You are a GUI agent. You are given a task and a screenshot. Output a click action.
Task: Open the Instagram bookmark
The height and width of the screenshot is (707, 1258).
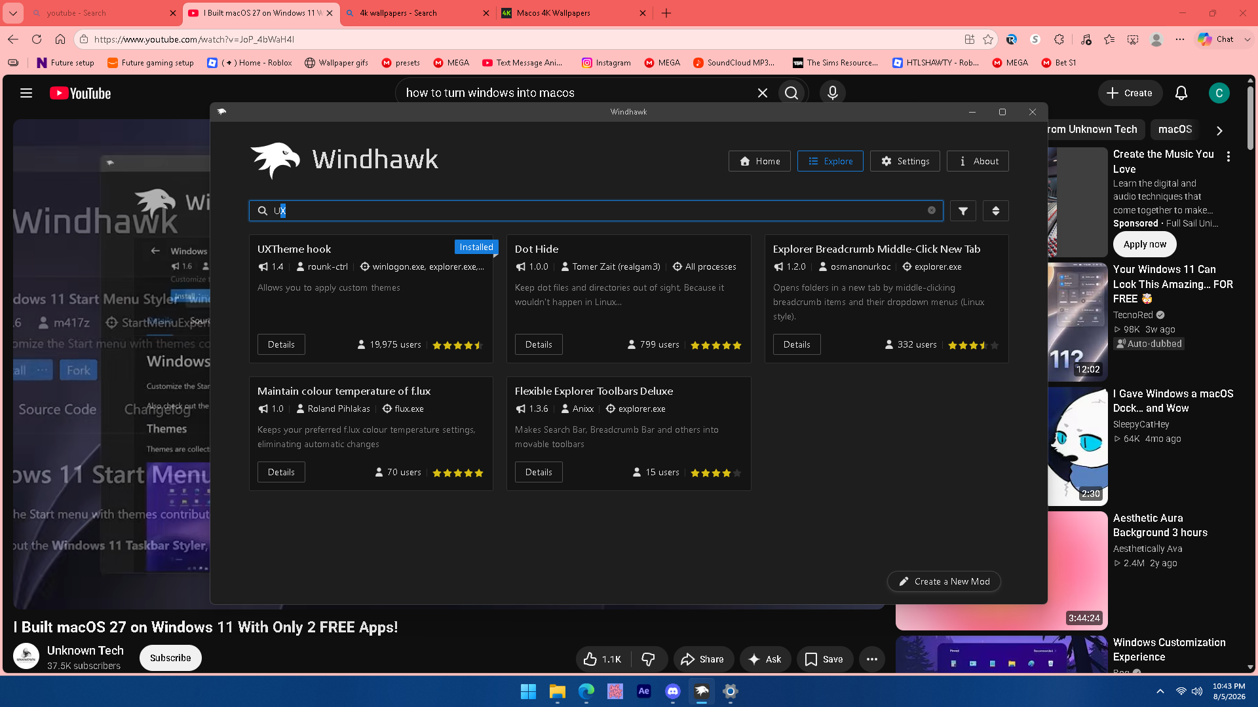(606, 63)
